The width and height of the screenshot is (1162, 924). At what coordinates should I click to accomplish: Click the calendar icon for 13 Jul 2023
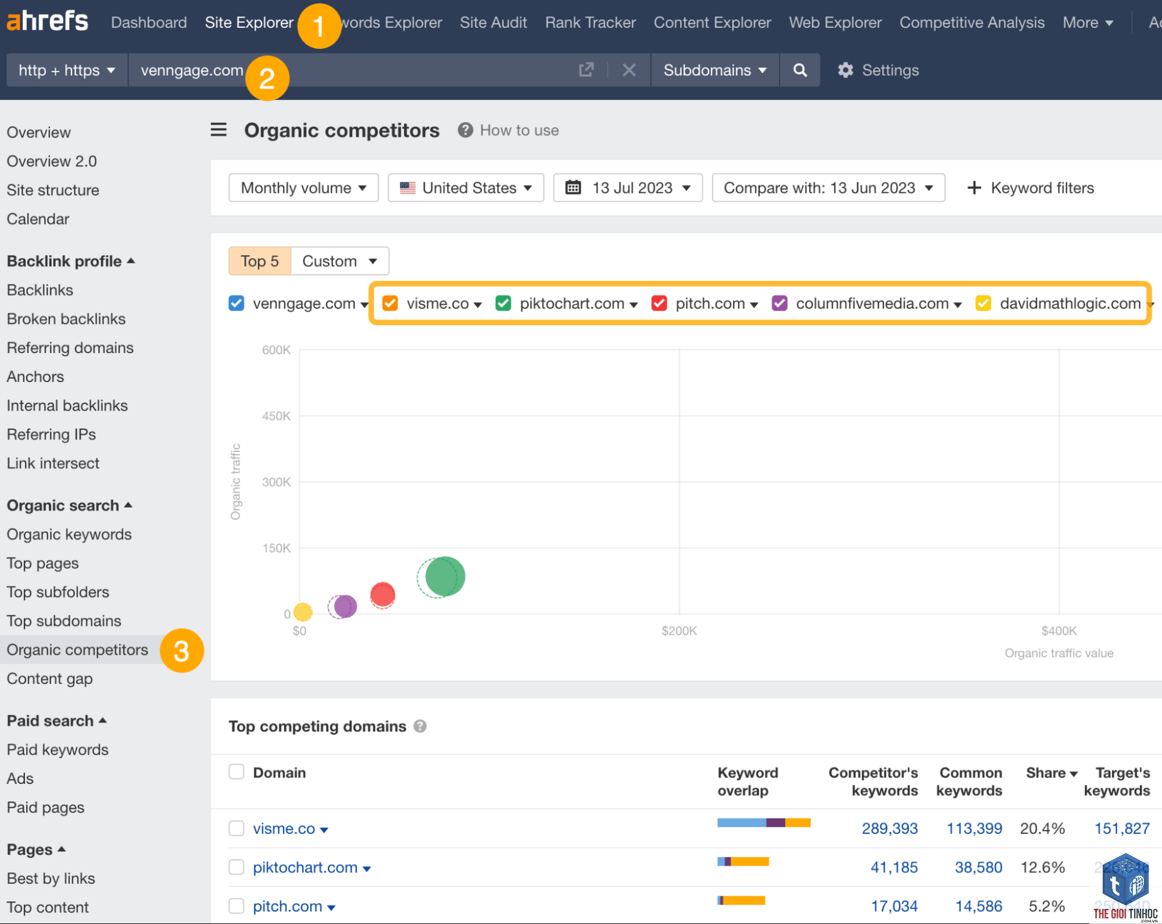click(573, 187)
